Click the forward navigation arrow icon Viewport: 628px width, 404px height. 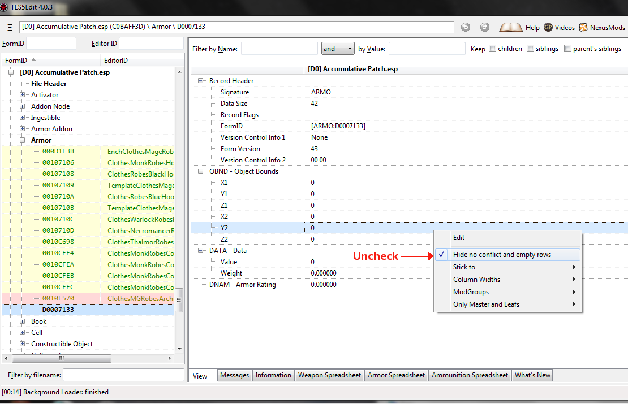point(484,27)
